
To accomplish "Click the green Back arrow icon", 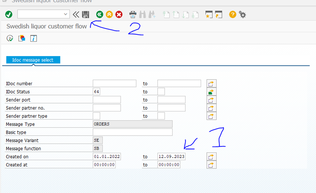I will click(x=100, y=14).
